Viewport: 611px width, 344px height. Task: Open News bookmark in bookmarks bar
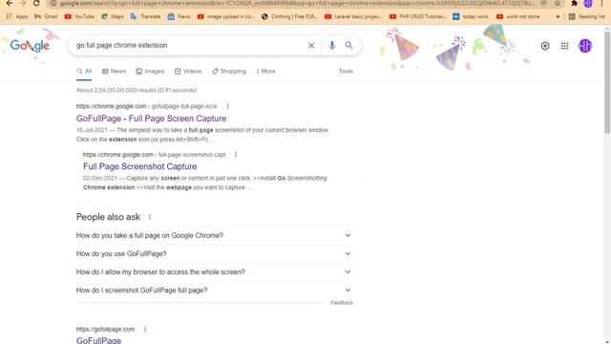(x=179, y=16)
